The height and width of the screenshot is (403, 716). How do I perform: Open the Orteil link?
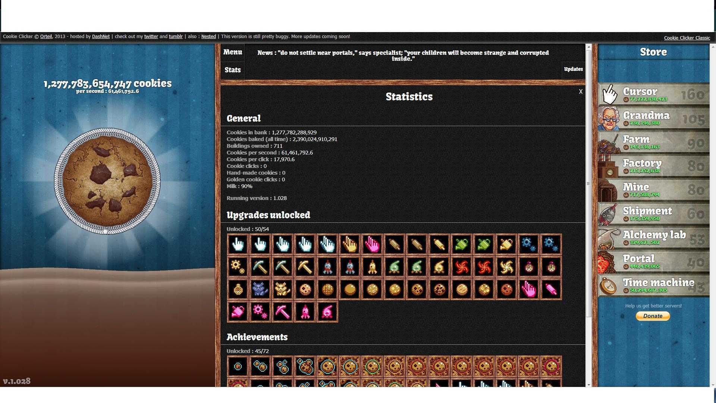tap(46, 37)
